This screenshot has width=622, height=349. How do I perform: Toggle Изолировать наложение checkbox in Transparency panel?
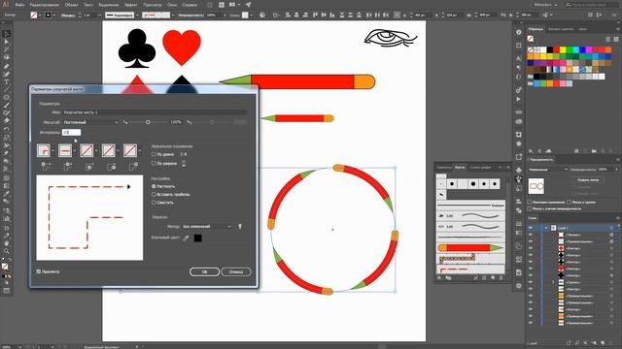click(530, 202)
